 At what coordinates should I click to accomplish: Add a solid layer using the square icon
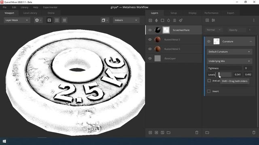163,21
